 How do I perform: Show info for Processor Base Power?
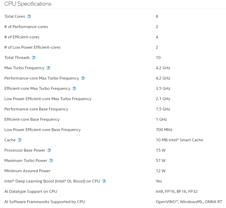(x=49, y=150)
